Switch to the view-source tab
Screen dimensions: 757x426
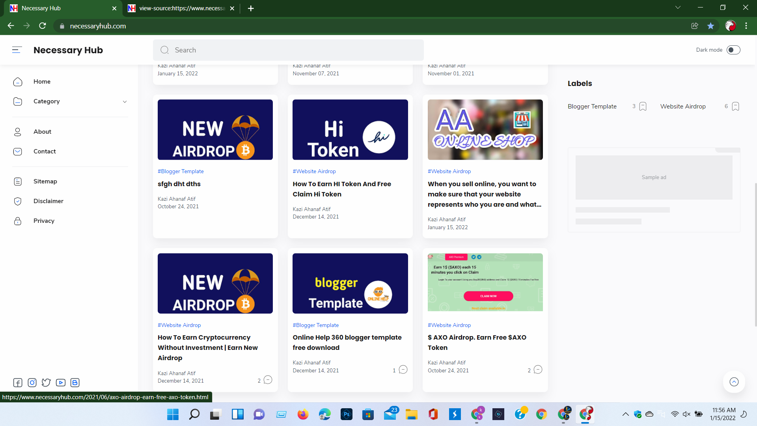click(x=181, y=8)
